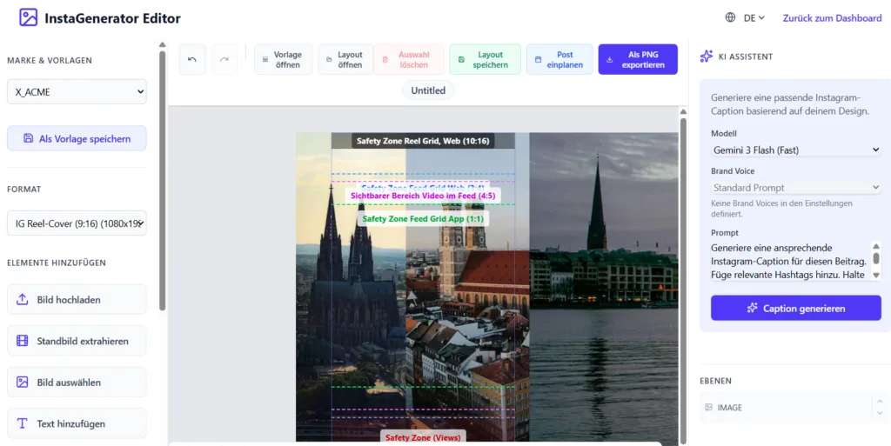Viewport: 891px width, 446px height.
Task: Export design with Als PNG exportieren
Action: pos(638,59)
